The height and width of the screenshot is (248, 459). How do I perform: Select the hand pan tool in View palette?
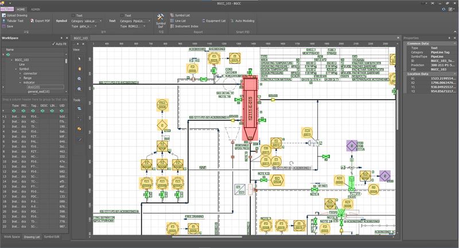[x=79, y=69]
